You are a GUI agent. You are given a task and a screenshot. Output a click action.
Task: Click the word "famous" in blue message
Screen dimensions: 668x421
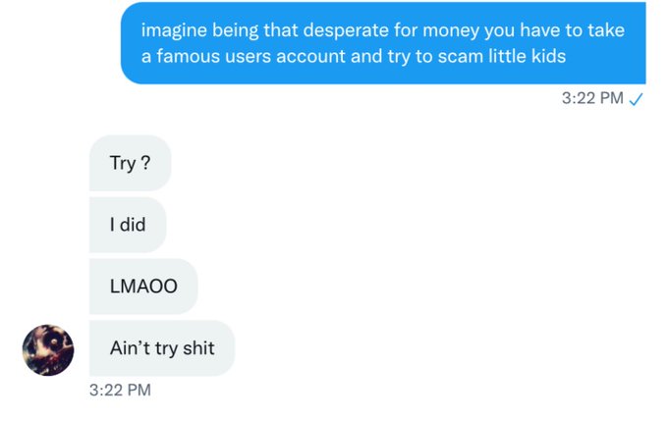[x=188, y=56]
